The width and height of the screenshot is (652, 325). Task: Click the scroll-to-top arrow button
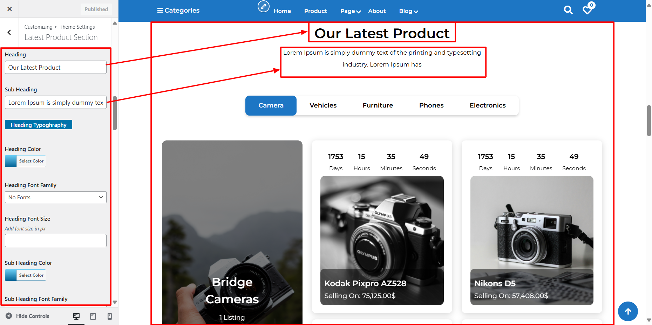tap(627, 311)
